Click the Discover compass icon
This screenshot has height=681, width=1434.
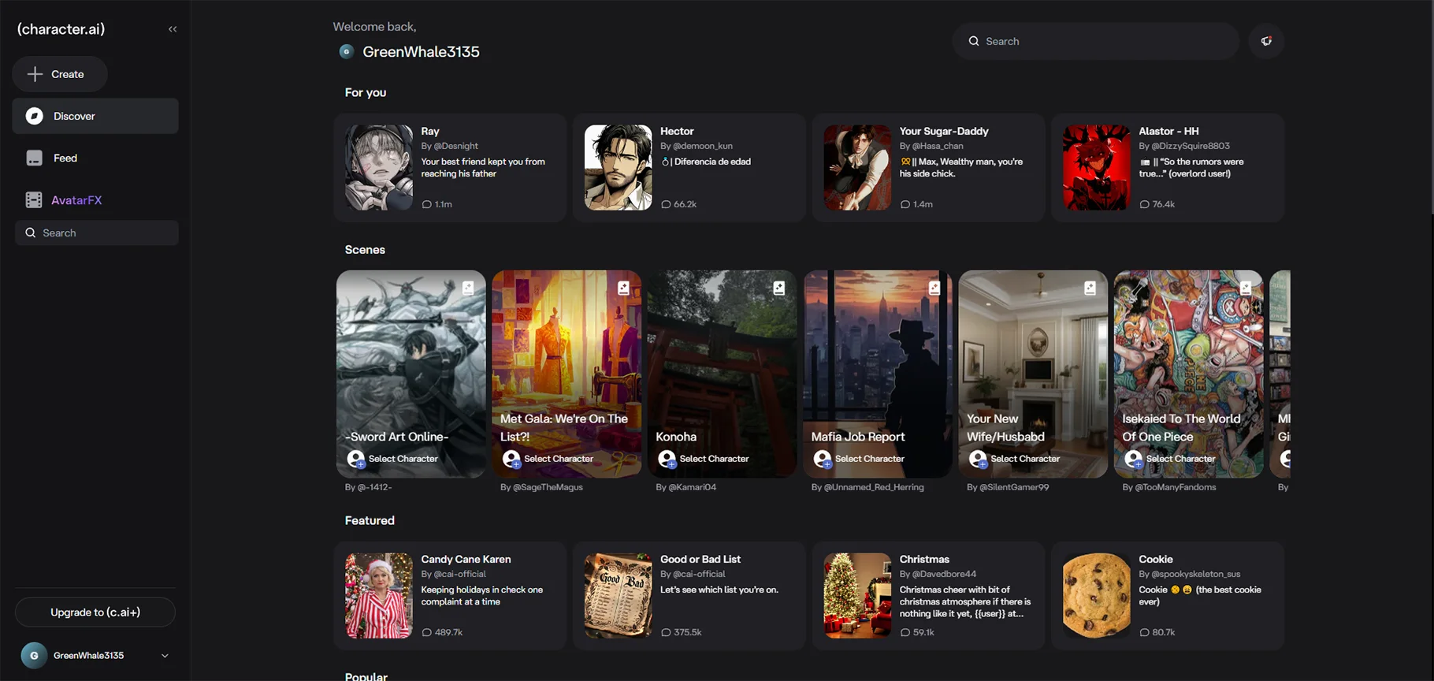coord(34,116)
